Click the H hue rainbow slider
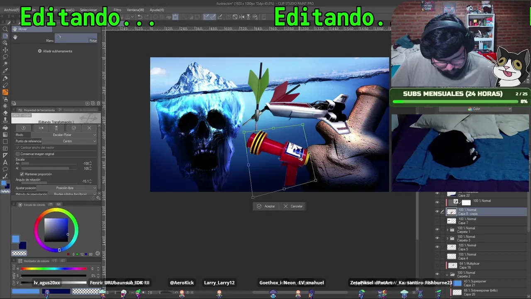The height and width of the screenshot is (299, 531). pyautogui.click(x=54, y=269)
